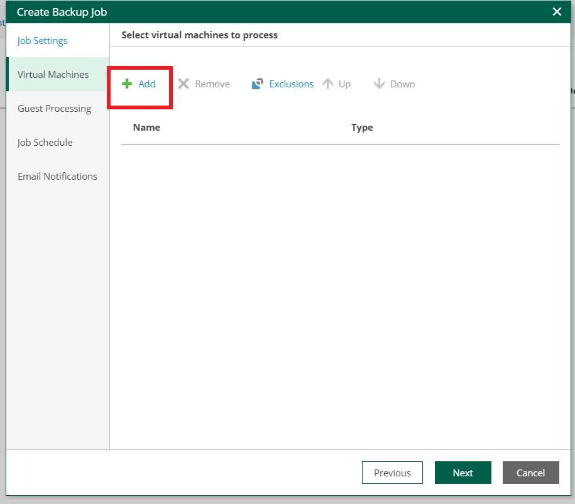This screenshot has height=504, width=575.
Task: Open the Guest Processing step
Action: click(54, 108)
